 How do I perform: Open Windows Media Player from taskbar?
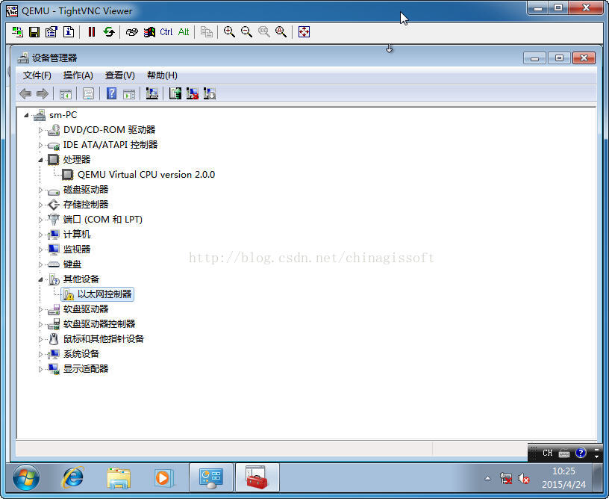tap(163, 477)
